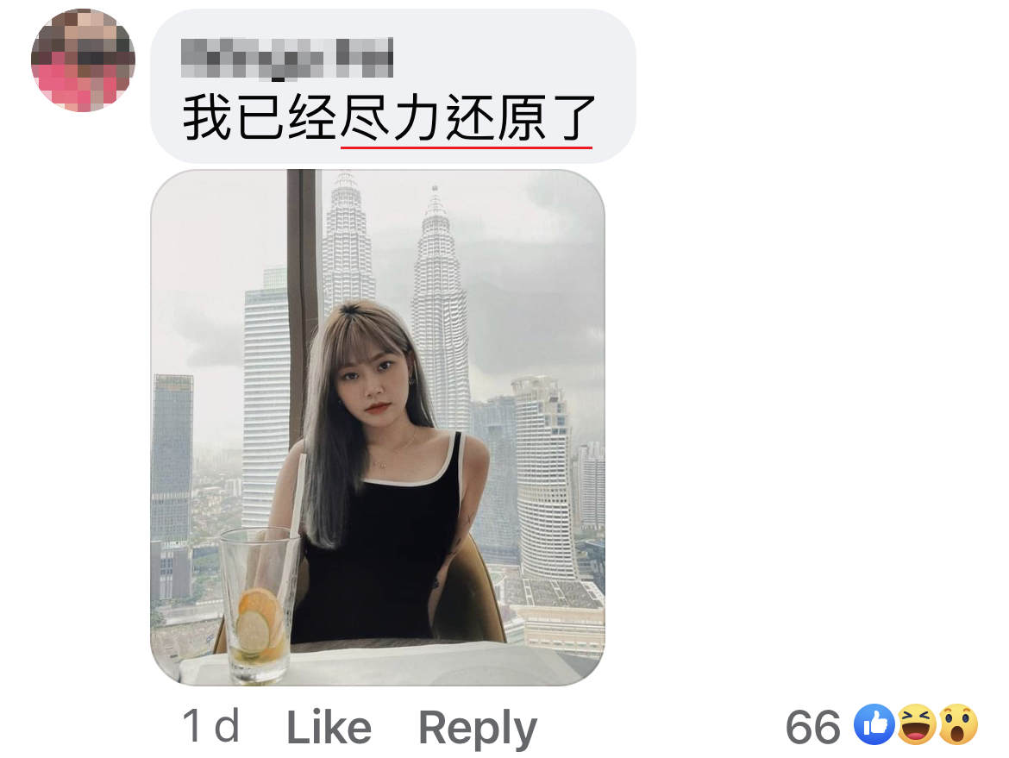The height and width of the screenshot is (758, 1009).
Task: Like this comment
Action: (329, 727)
